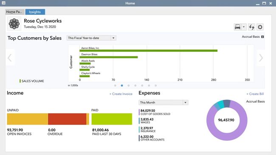
Task: Click the 96,457.90 donut chart total
Action: [226, 120]
